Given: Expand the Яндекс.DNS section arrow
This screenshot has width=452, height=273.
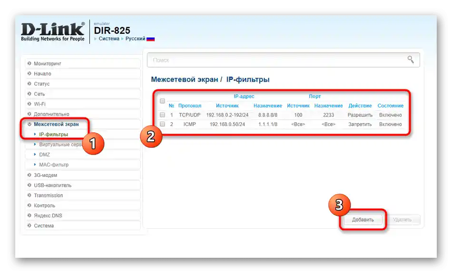Looking at the screenshot, I should [x=29, y=215].
